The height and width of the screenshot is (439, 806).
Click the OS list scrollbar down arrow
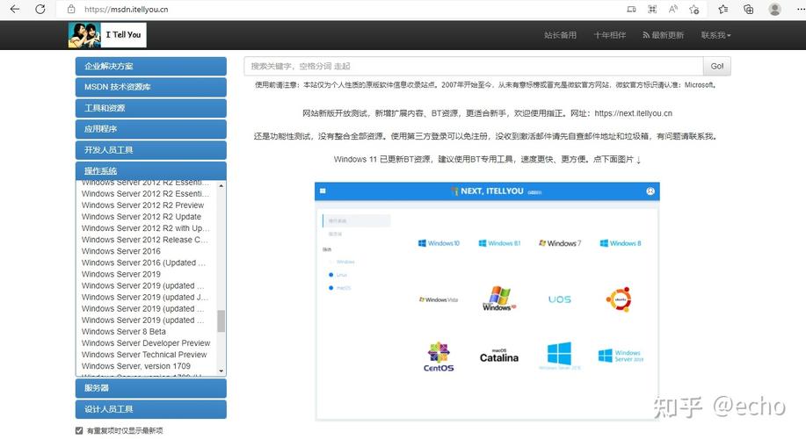pyautogui.click(x=221, y=371)
